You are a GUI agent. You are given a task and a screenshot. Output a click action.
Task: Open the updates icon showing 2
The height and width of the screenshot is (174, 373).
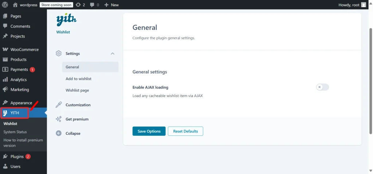point(78,5)
